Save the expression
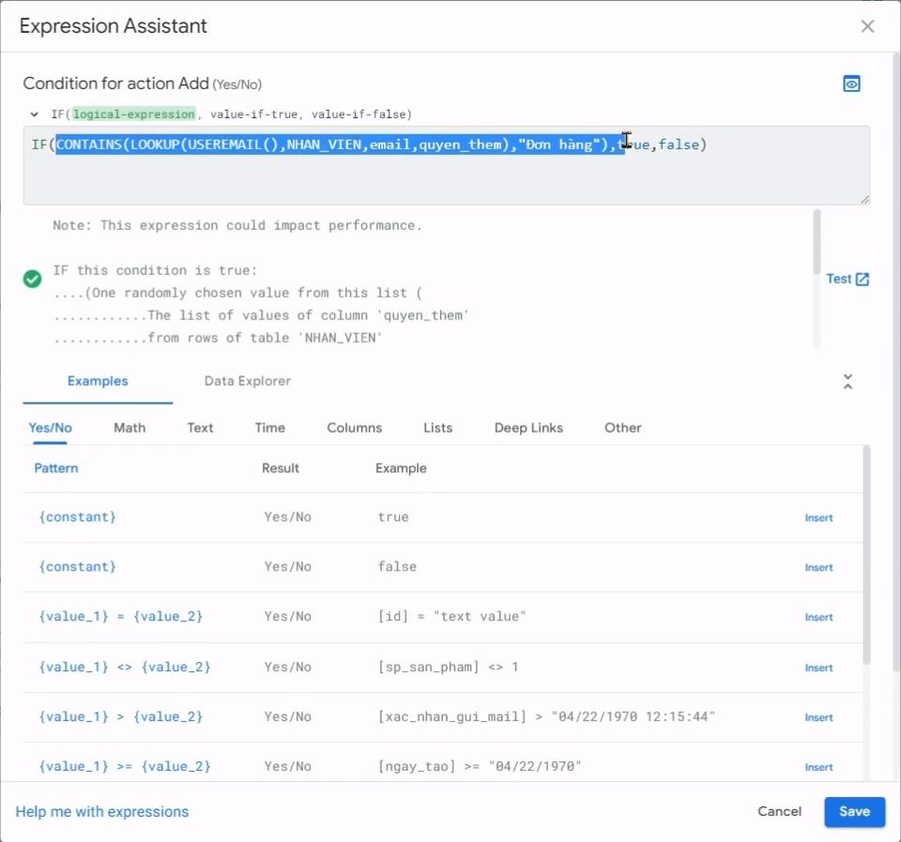Image resolution: width=901 pixels, height=842 pixels. tap(854, 812)
